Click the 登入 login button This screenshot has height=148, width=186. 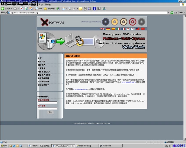[x=50, y=112]
